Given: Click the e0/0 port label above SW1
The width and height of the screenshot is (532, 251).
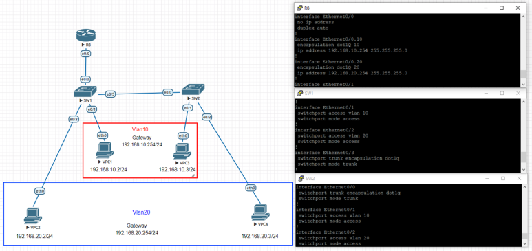Looking at the screenshot, I should [85, 79].
